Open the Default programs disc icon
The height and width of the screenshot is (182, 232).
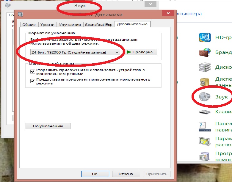pyautogui.click(x=204, y=156)
